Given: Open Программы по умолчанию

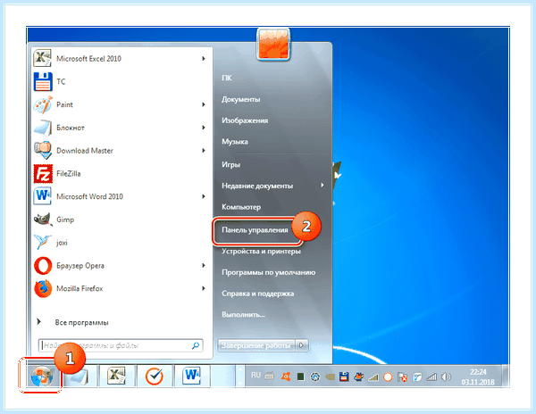Looking at the screenshot, I should [268, 272].
